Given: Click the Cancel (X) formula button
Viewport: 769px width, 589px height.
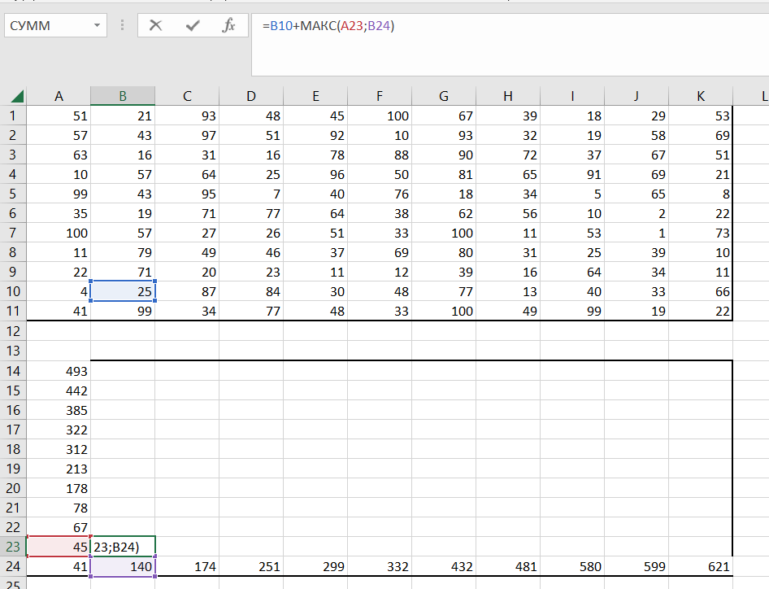Looking at the screenshot, I should [156, 26].
